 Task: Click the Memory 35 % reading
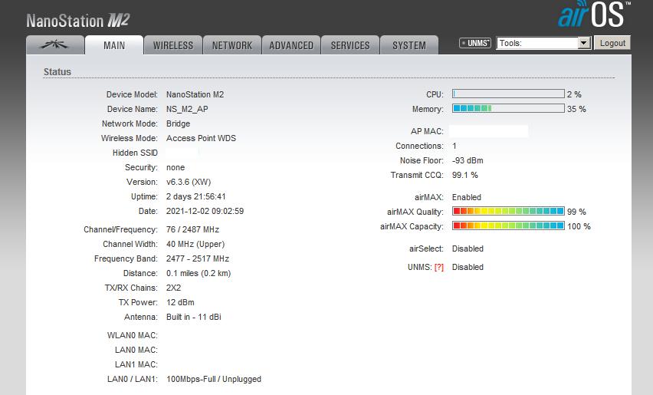[576, 109]
